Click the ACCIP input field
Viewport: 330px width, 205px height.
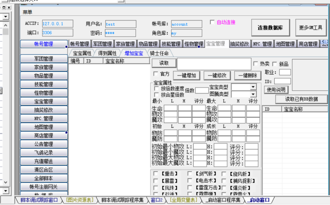[57, 24]
